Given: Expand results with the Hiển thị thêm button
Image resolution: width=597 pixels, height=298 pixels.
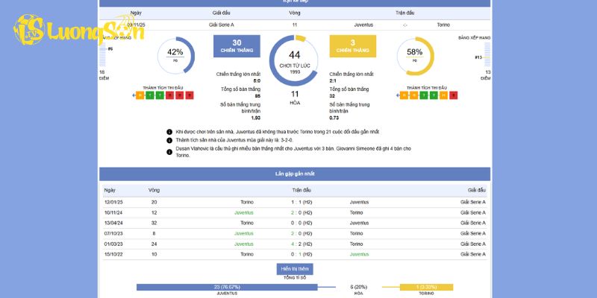Looking at the screenshot, I should (x=295, y=269).
